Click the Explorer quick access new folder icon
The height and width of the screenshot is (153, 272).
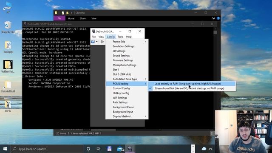pos(67,13)
